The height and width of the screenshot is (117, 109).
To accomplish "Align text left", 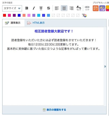I will point(57,8).
